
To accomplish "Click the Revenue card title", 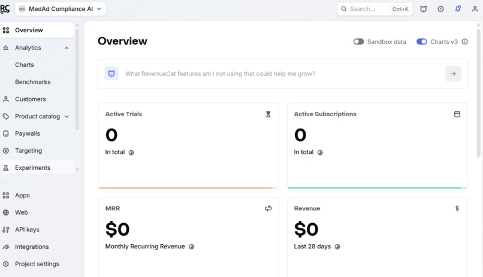I will pos(307,208).
